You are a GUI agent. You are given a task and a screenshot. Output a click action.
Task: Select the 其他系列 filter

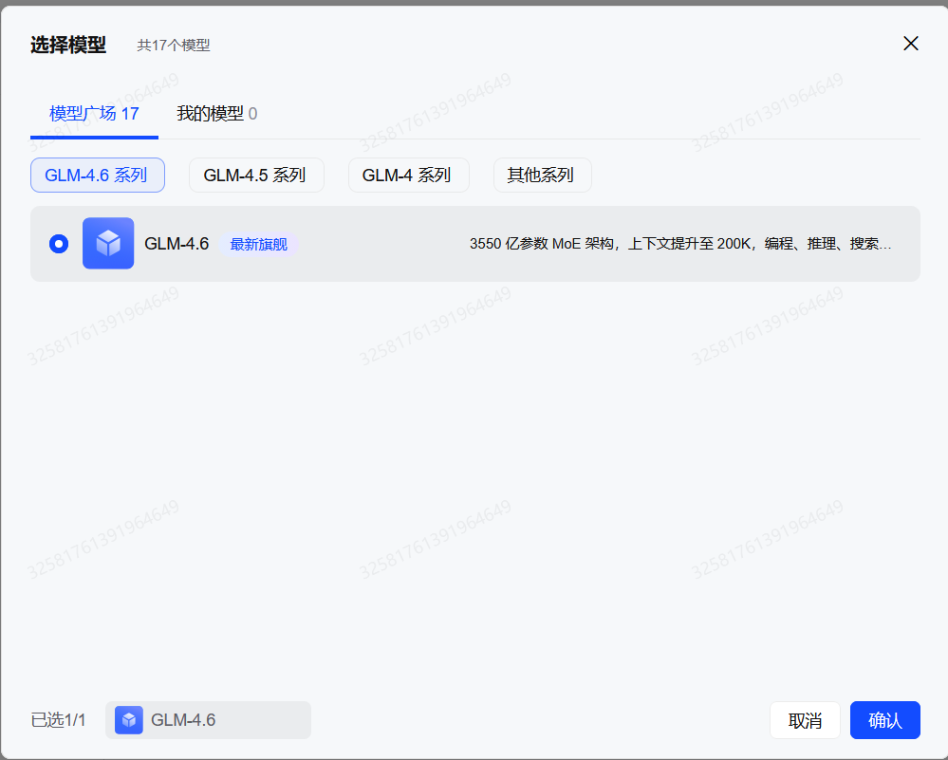(542, 176)
